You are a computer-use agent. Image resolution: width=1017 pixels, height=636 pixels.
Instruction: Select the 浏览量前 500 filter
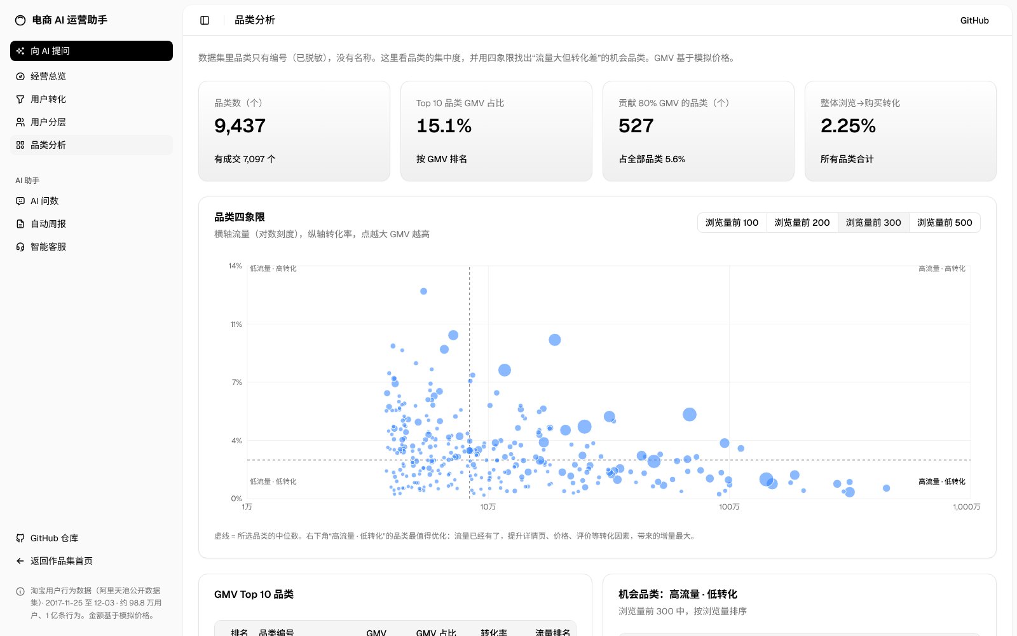(945, 223)
